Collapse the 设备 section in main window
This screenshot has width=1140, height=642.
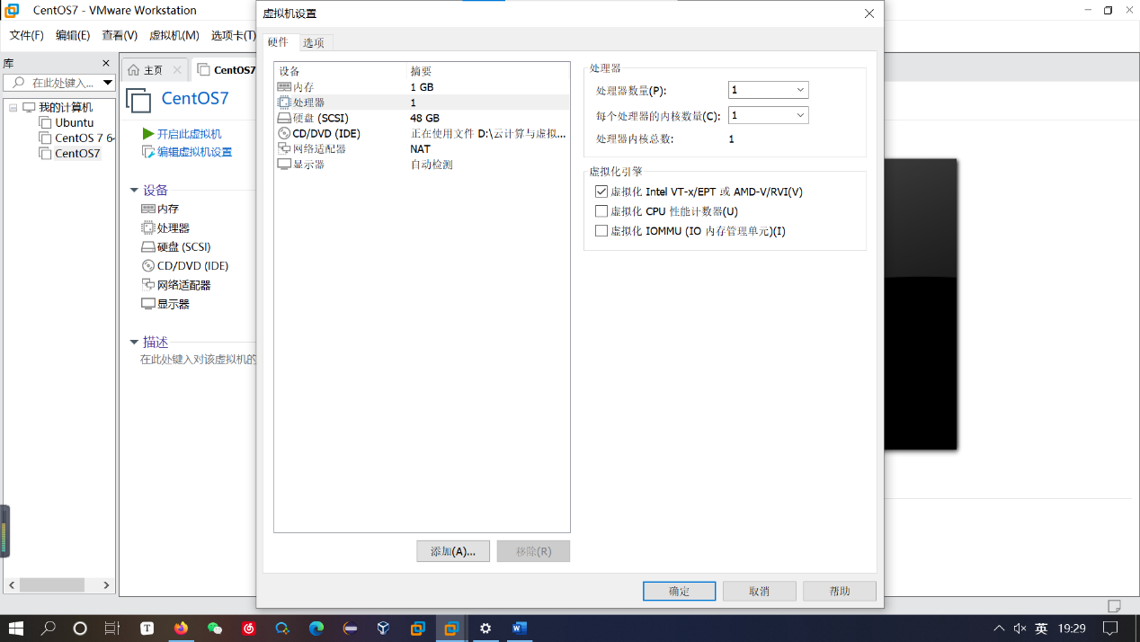coord(134,190)
